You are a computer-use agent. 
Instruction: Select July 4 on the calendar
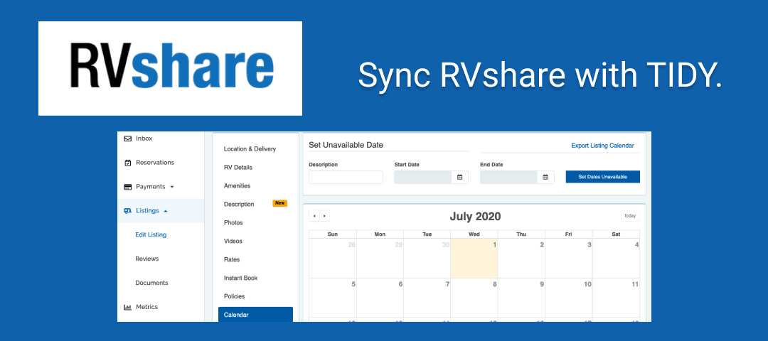click(x=616, y=259)
